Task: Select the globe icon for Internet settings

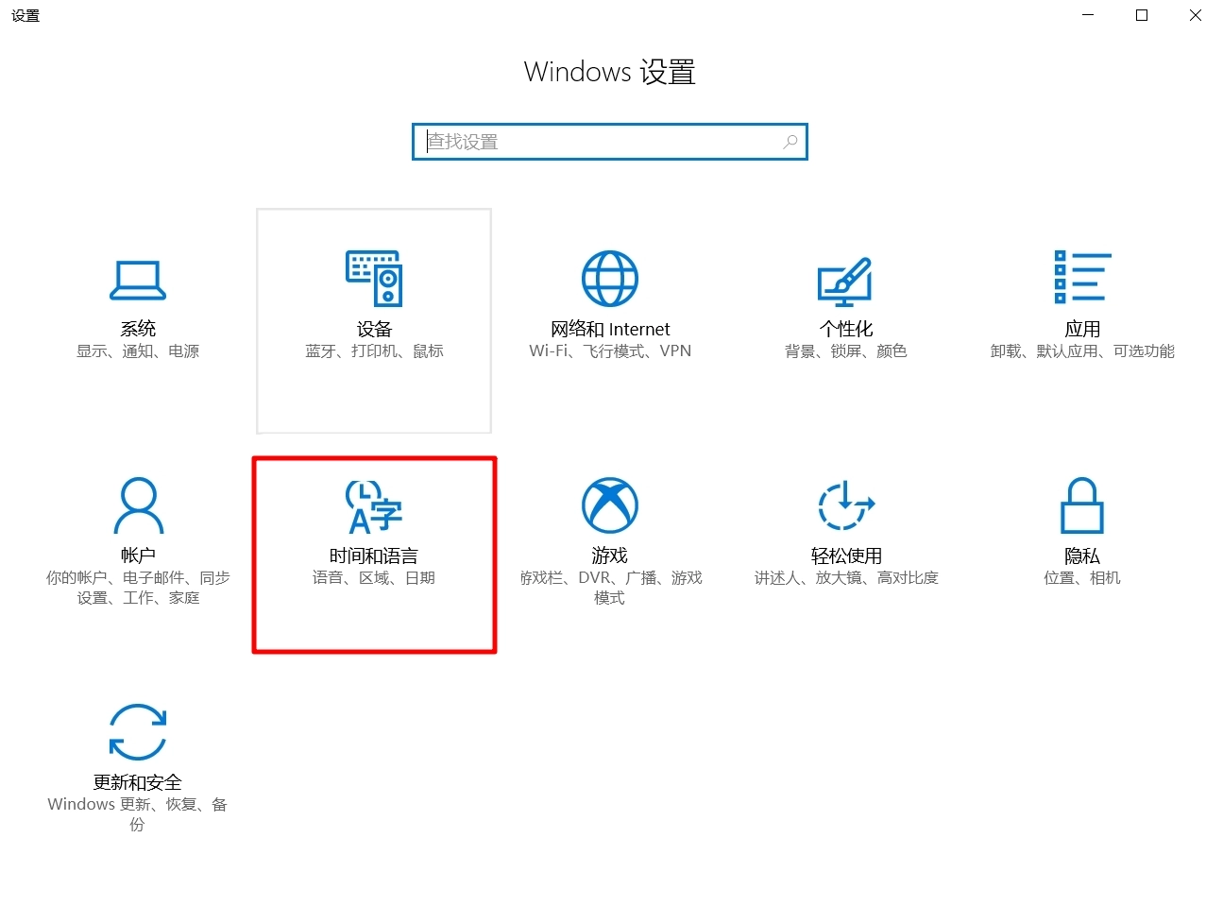Action: click(609, 279)
